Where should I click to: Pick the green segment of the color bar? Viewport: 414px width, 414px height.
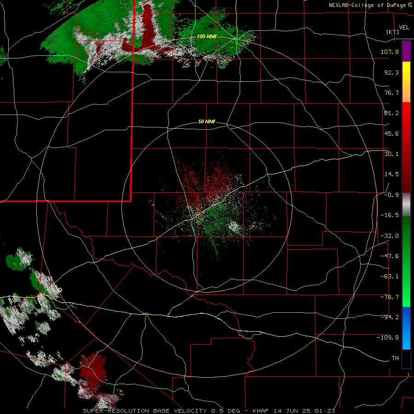[406, 261]
